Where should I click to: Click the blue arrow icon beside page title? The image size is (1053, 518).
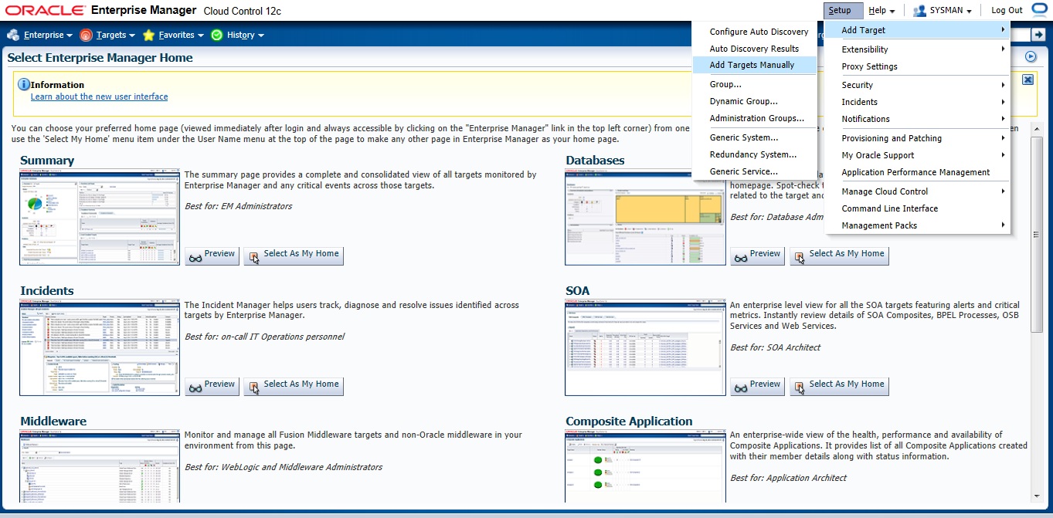pos(1030,56)
